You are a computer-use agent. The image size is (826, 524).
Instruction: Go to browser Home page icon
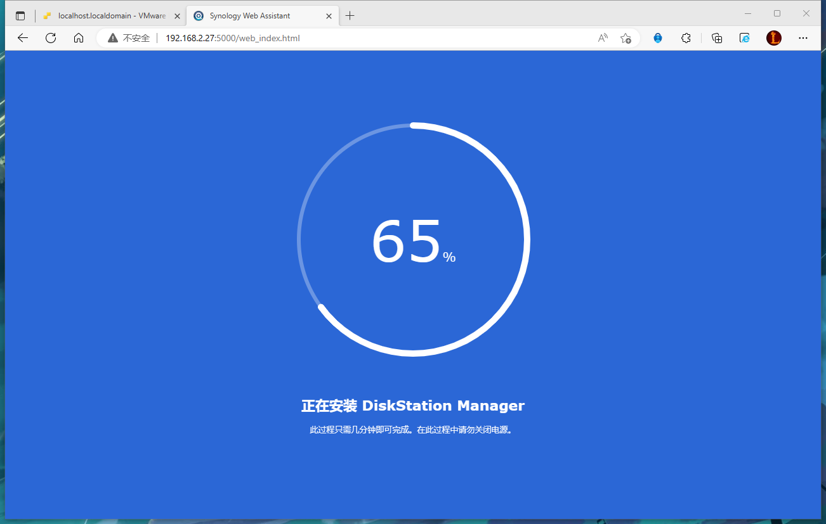pyautogui.click(x=79, y=38)
